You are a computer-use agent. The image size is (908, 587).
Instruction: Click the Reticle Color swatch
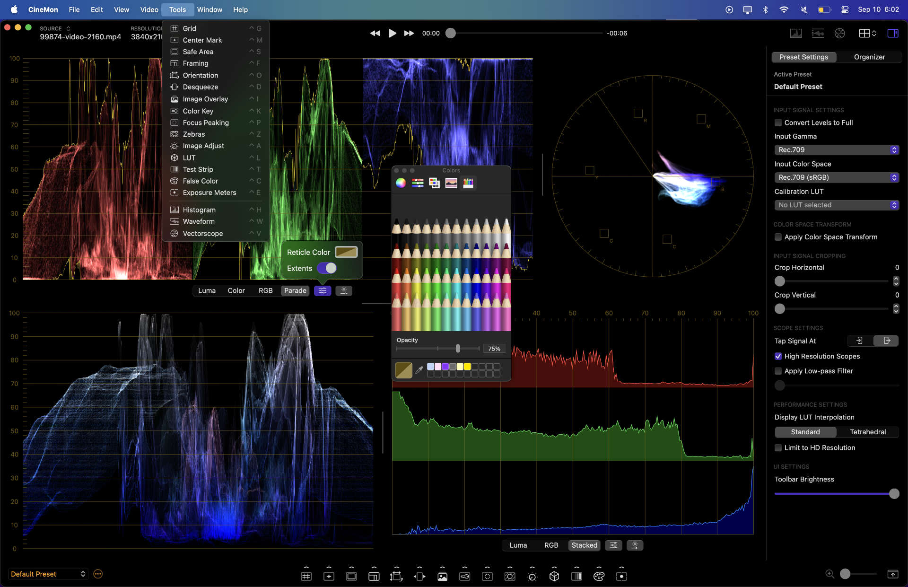tap(346, 252)
